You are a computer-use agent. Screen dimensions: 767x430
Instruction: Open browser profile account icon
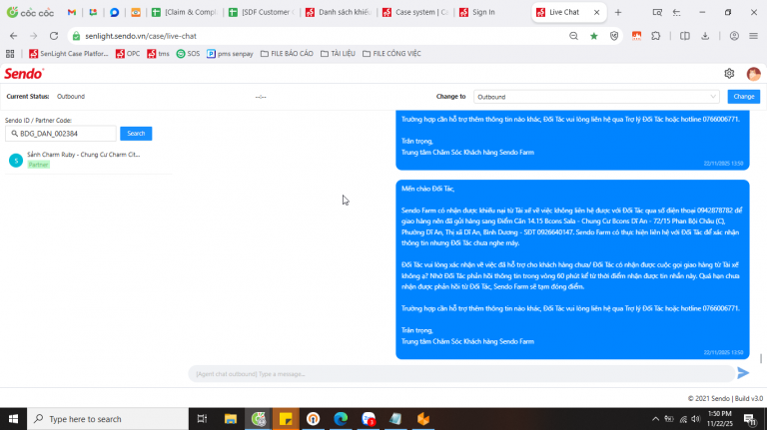pyautogui.click(x=734, y=36)
